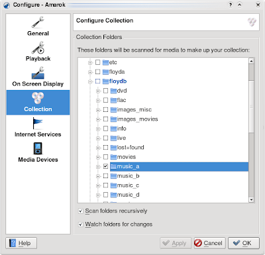
Task: Disable Watch folders for changes
Action: tap(81, 225)
